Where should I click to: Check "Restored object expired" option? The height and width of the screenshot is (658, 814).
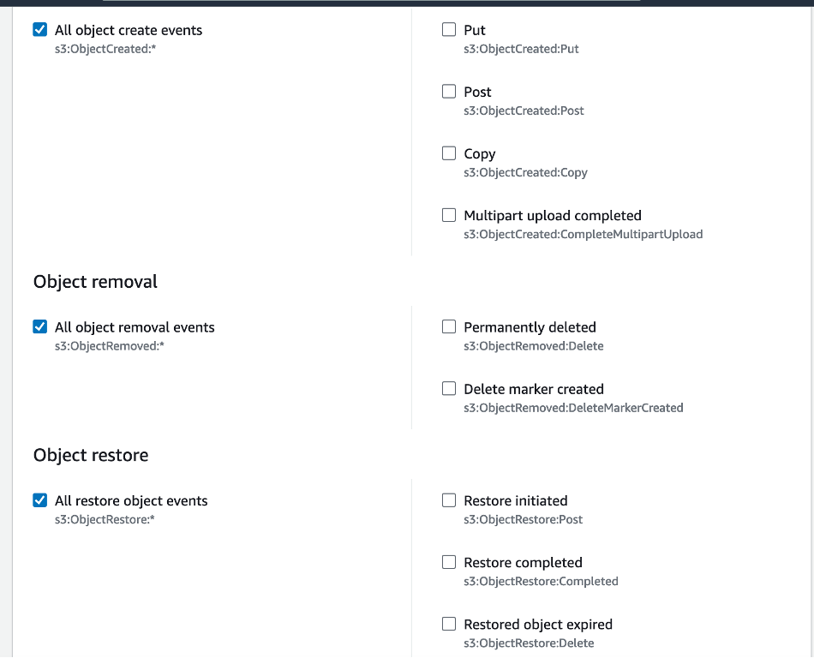click(449, 624)
